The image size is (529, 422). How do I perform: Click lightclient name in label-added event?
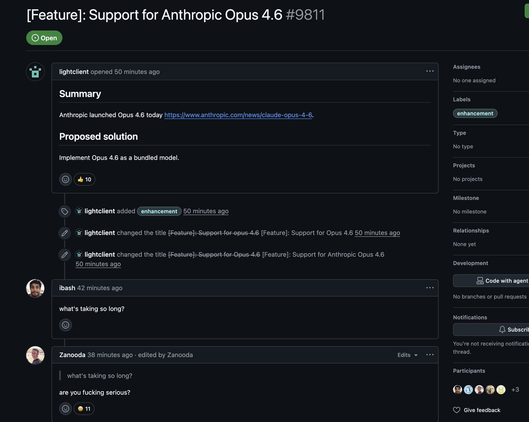(x=100, y=211)
